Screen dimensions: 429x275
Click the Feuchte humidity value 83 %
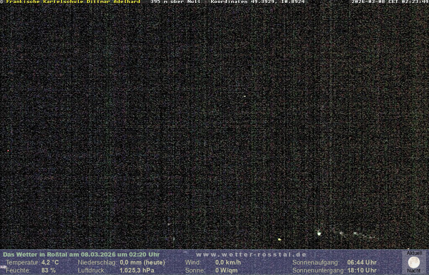(49, 270)
